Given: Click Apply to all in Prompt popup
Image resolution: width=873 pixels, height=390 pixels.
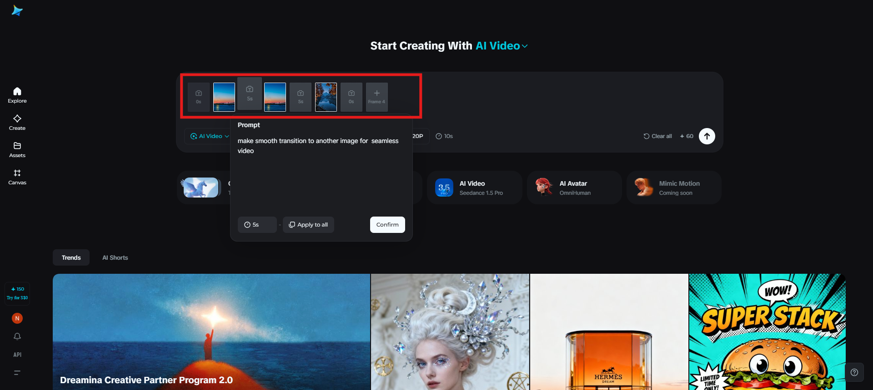Looking at the screenshot, I should coord(308,225).
